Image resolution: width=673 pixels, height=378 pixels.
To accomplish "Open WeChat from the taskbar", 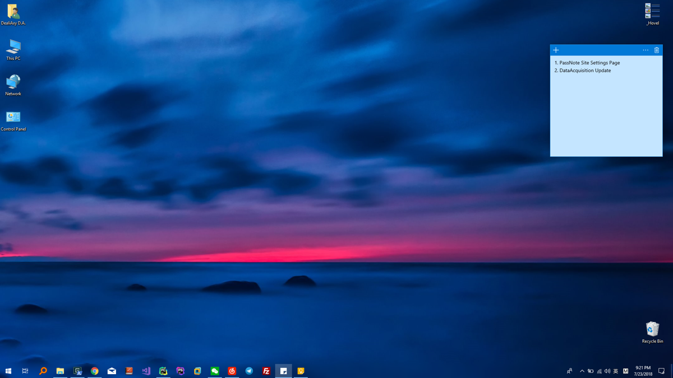I will click(x=215, y=371).
